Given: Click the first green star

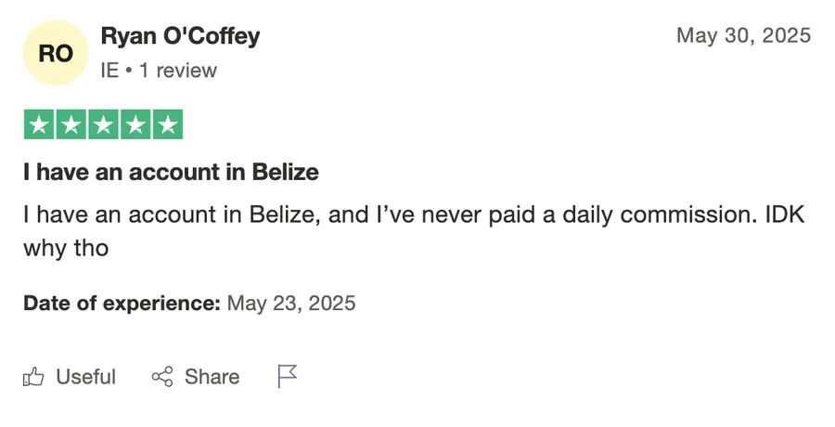Looking at the screenshot, I should pyautogui.click(x=39, y=124).
